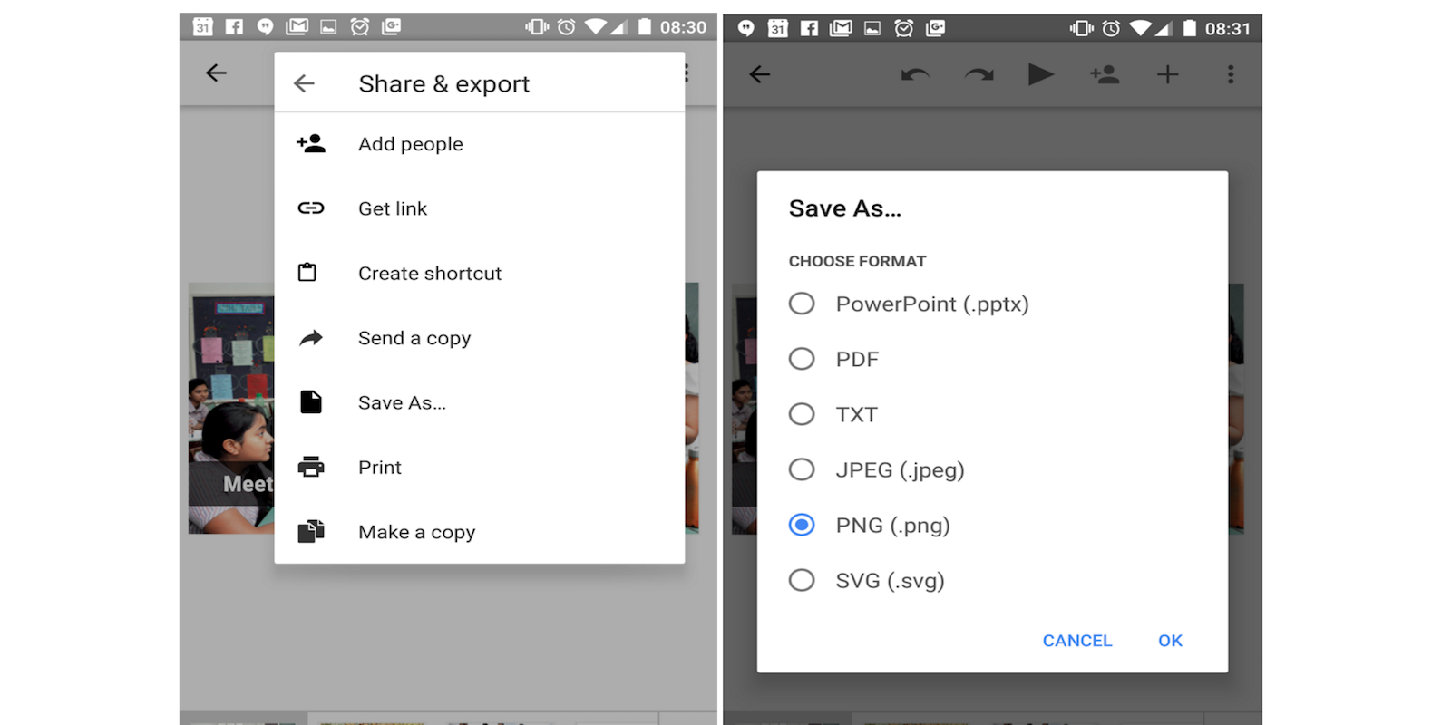Go back using the Share & export arrow
Screen dimensions: 1451x725
pyautogui.click(x=305, y=84)
